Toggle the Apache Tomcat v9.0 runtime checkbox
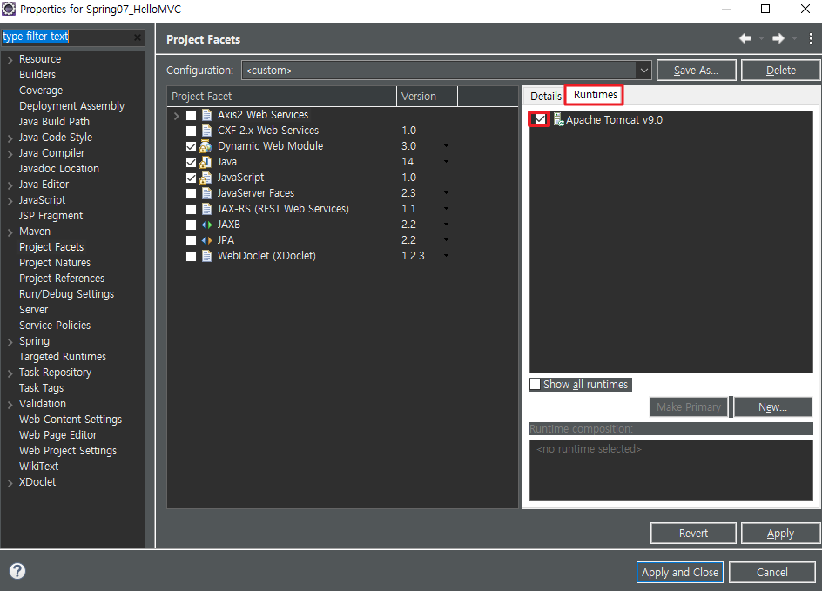Image resolution: width=822 pixels, height=591 pixels. click(x=540, y=119)
